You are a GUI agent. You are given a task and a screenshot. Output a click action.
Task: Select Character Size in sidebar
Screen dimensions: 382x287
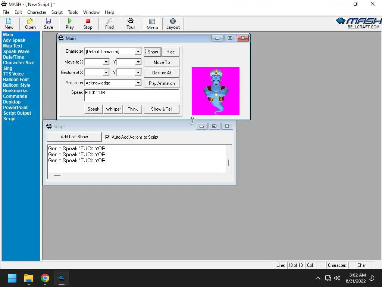coord(19,63)
